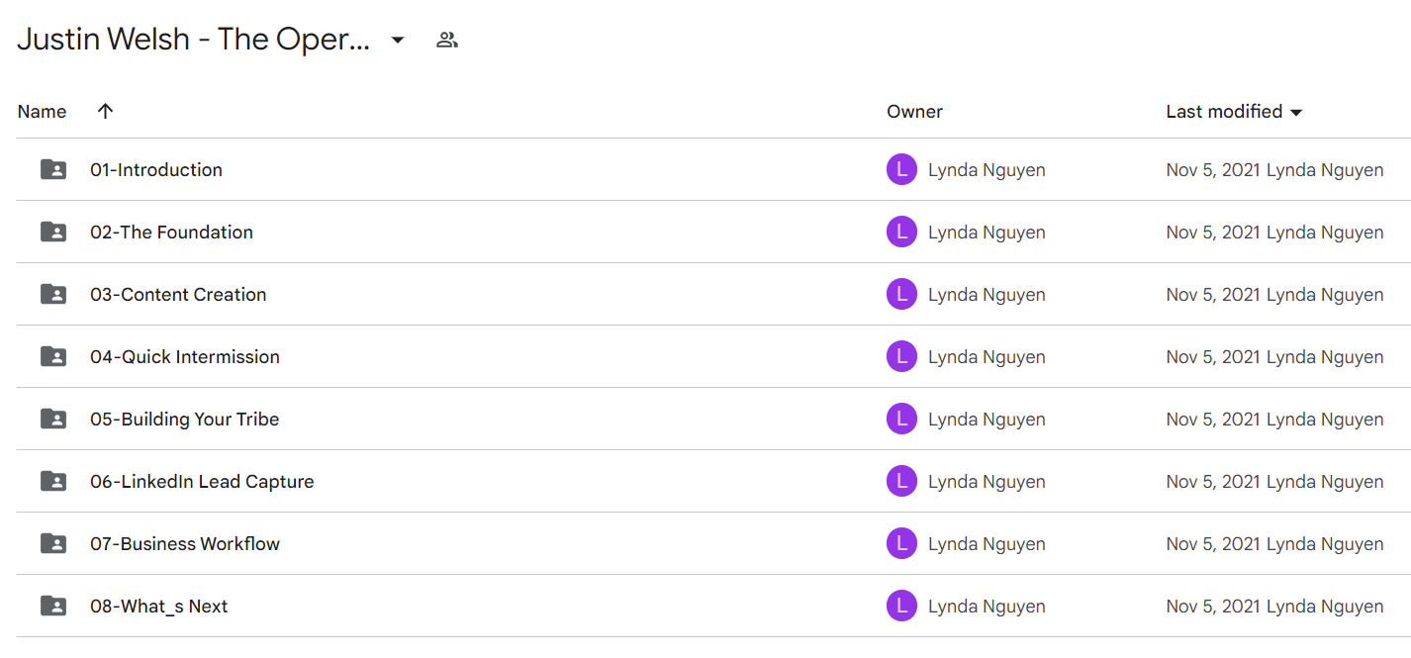Click owner avatar in 04-Quick Intermission row
The width and height of the screenshot is (1411, 658).
pyautogui.click(x=901, y=356)
